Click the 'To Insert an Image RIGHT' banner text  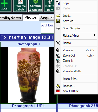[x=28, y=37]
